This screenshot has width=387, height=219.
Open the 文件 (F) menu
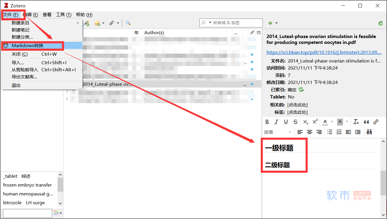11,15
